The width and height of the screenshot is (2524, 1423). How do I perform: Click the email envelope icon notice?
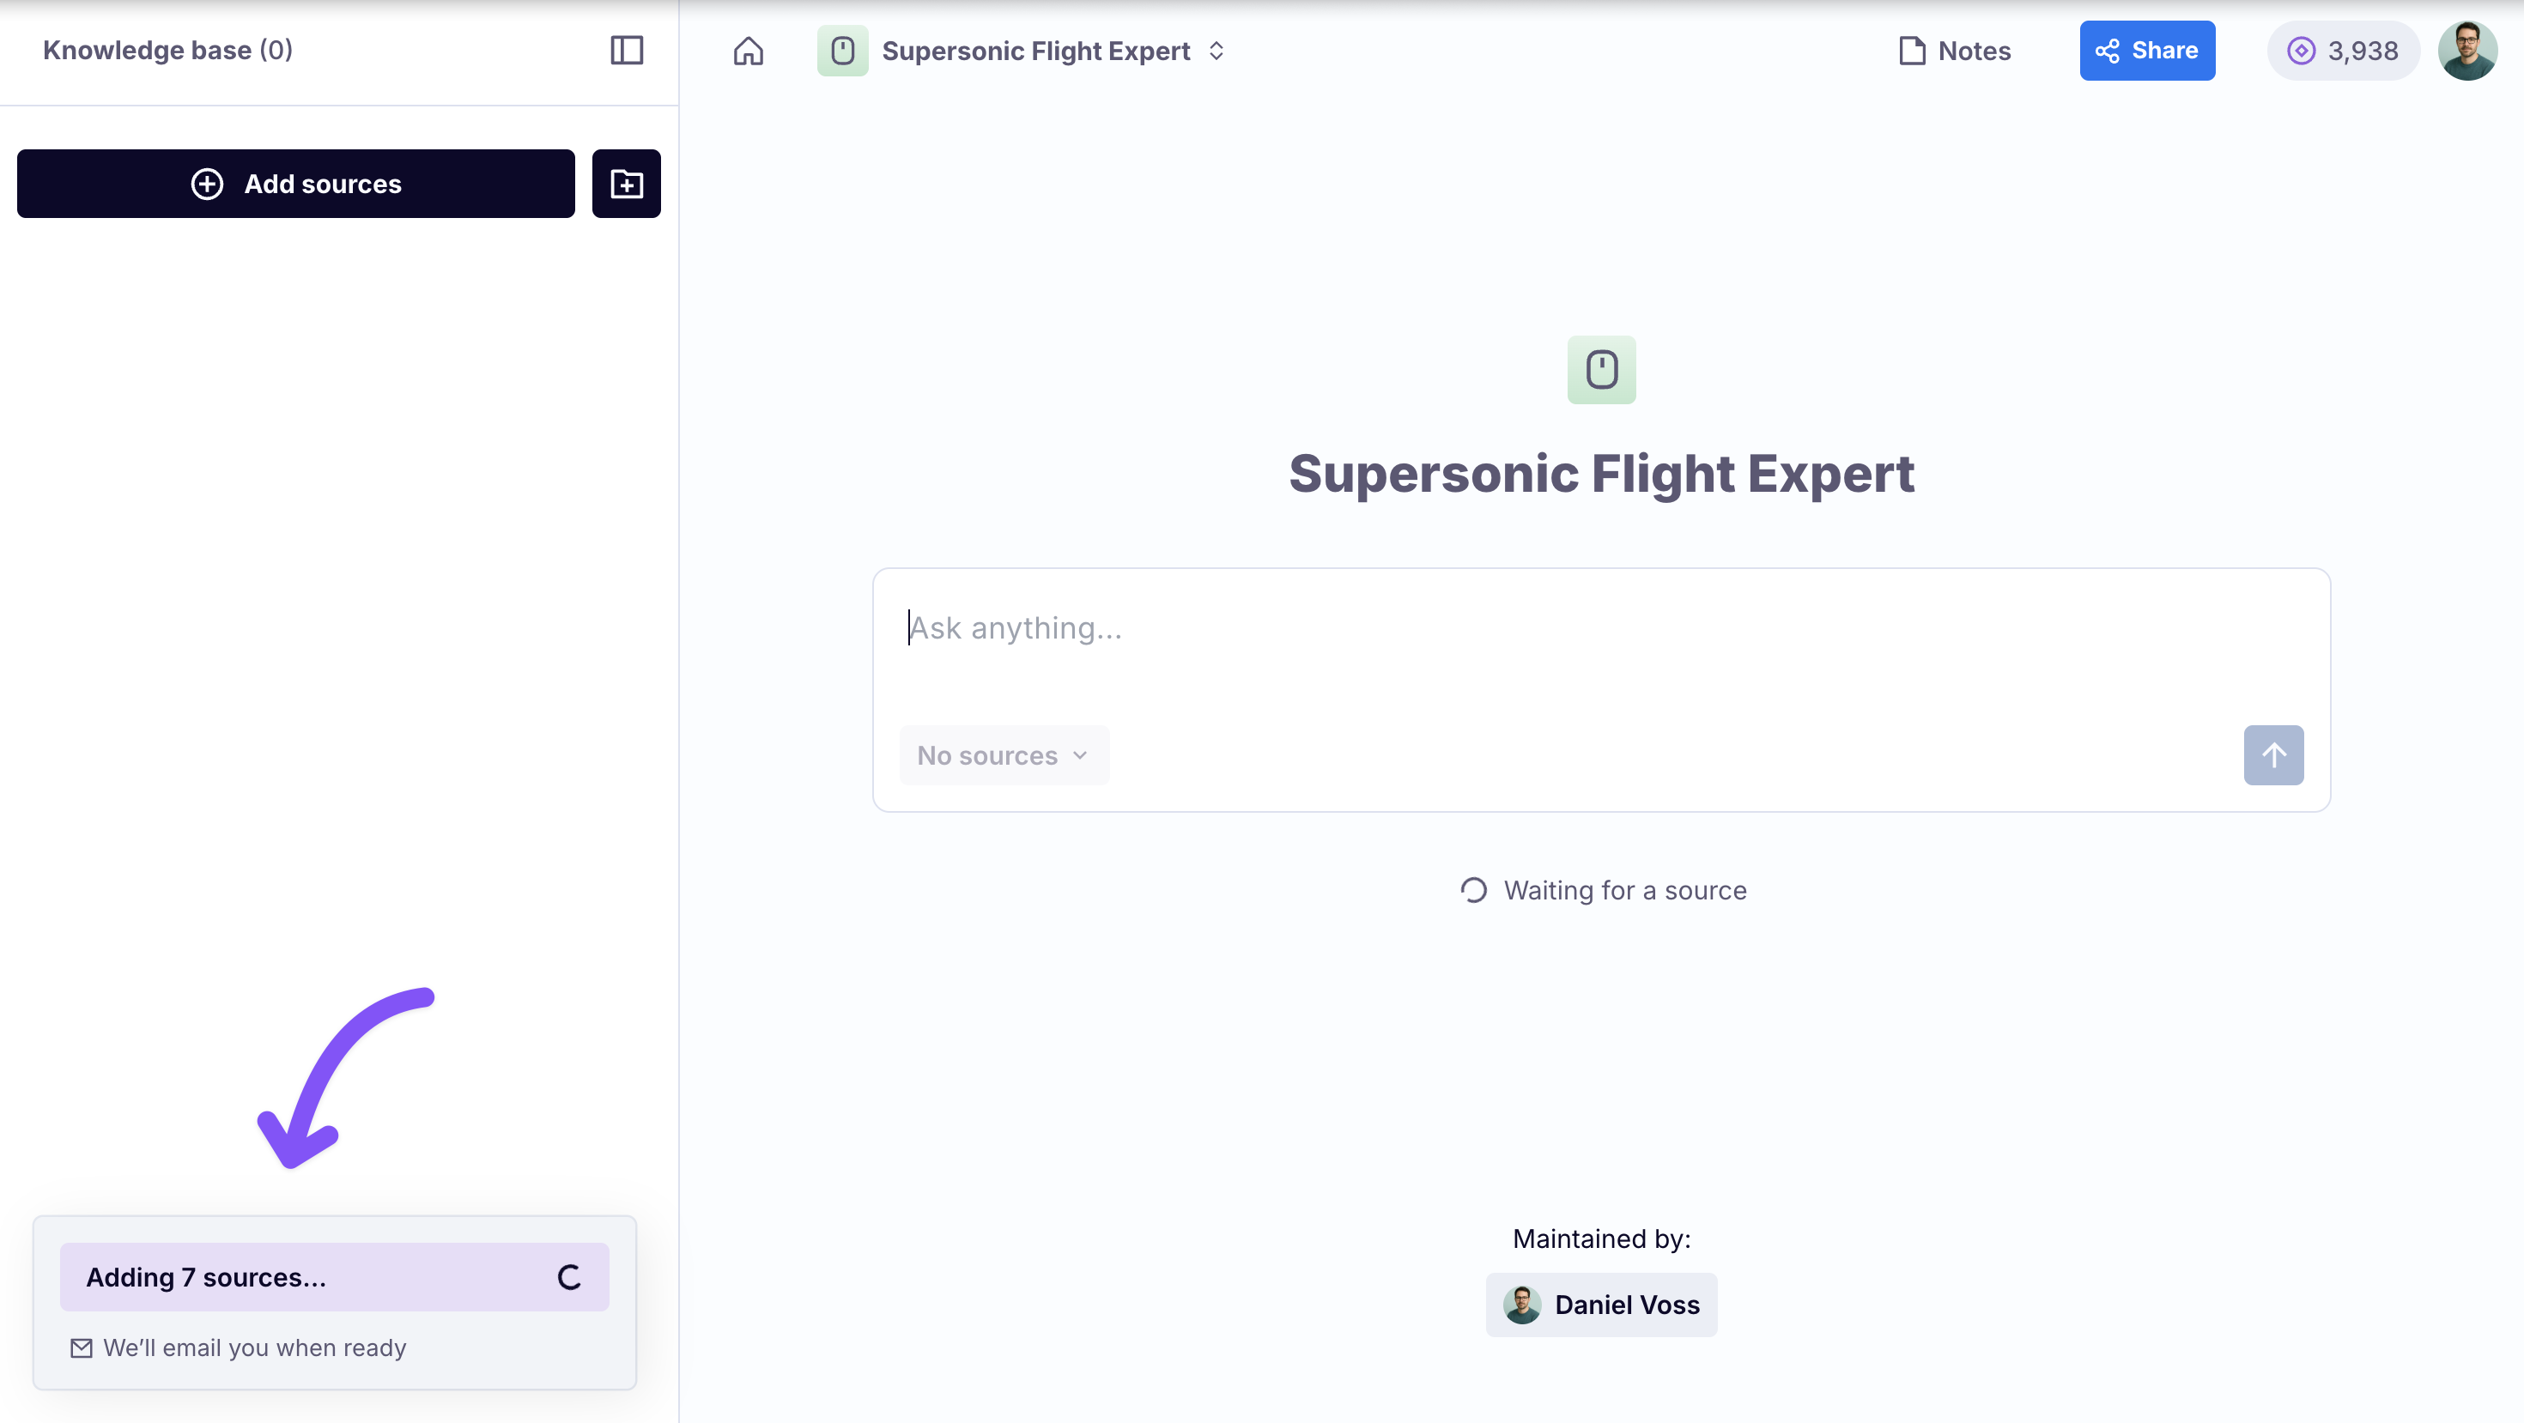pyautogui.click(x=82, y=1348)
